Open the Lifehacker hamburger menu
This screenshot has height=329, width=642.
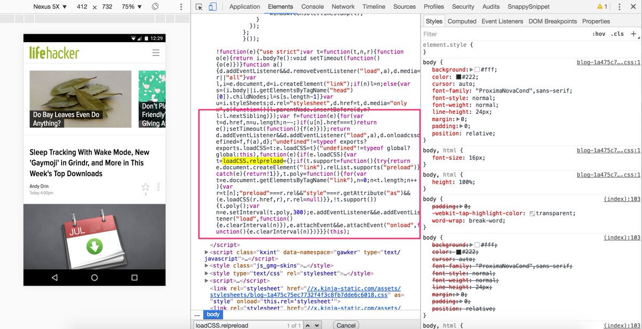[x=156, y=52]
